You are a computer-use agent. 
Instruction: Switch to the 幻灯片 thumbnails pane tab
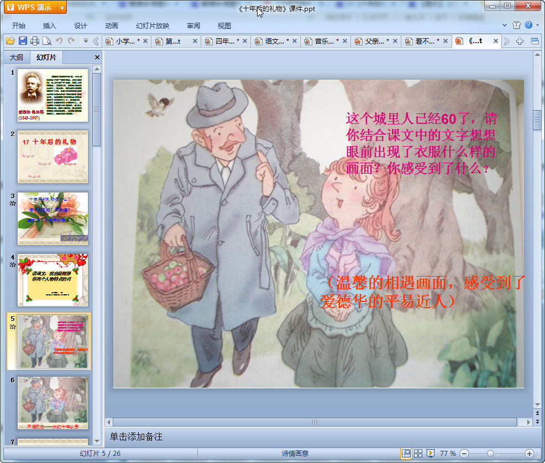point(46,58)
